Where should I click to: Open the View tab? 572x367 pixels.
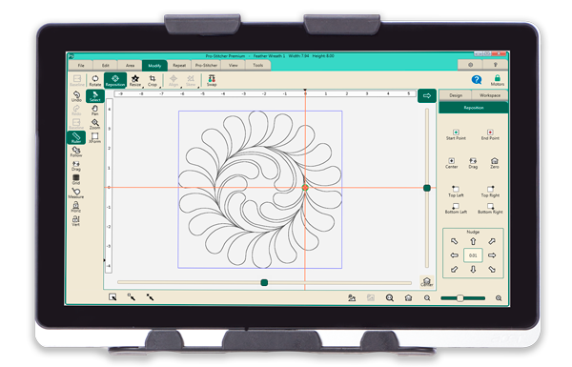point(234,66)
